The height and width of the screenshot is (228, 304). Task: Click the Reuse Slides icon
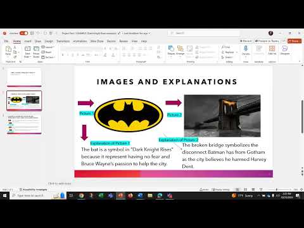coord(36,49)
